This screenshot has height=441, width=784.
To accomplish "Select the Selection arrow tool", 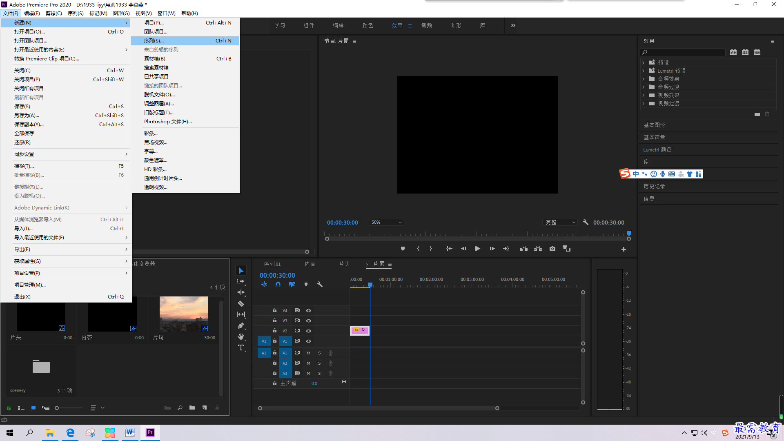I will coord(241,271).
